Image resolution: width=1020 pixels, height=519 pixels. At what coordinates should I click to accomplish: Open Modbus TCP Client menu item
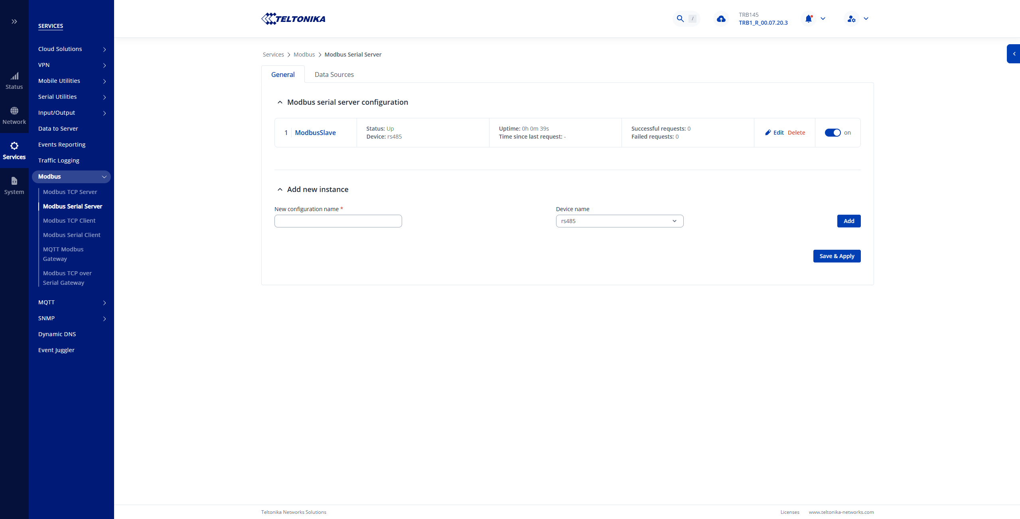coord(69,221)
